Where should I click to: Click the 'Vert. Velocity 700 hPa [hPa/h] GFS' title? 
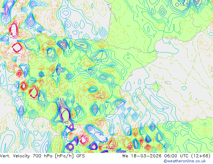(42, 156)
